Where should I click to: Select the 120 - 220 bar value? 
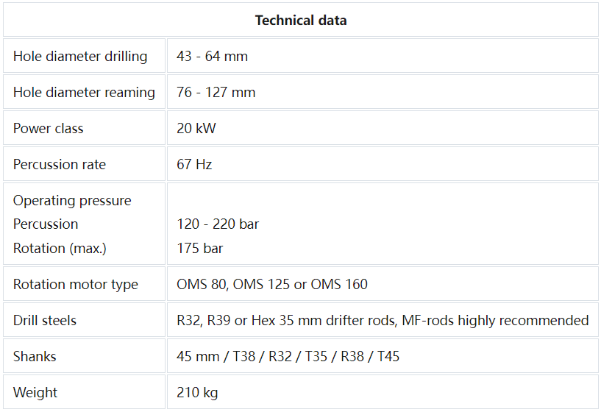click(218, 224)
